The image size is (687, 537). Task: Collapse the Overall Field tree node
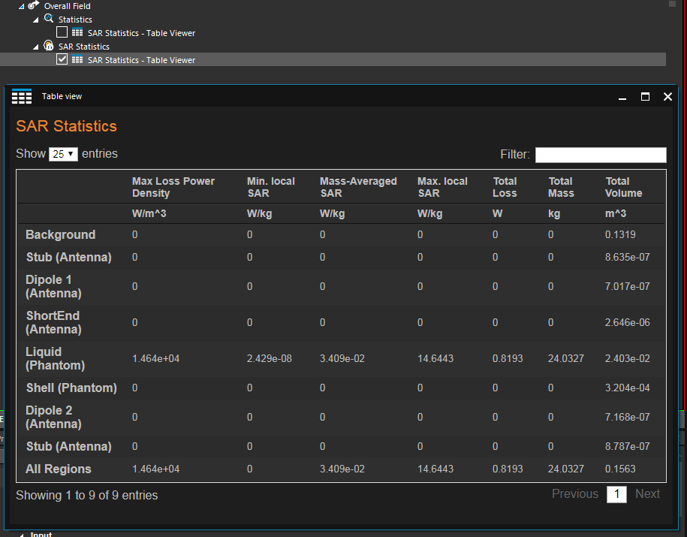click(22, 6)
